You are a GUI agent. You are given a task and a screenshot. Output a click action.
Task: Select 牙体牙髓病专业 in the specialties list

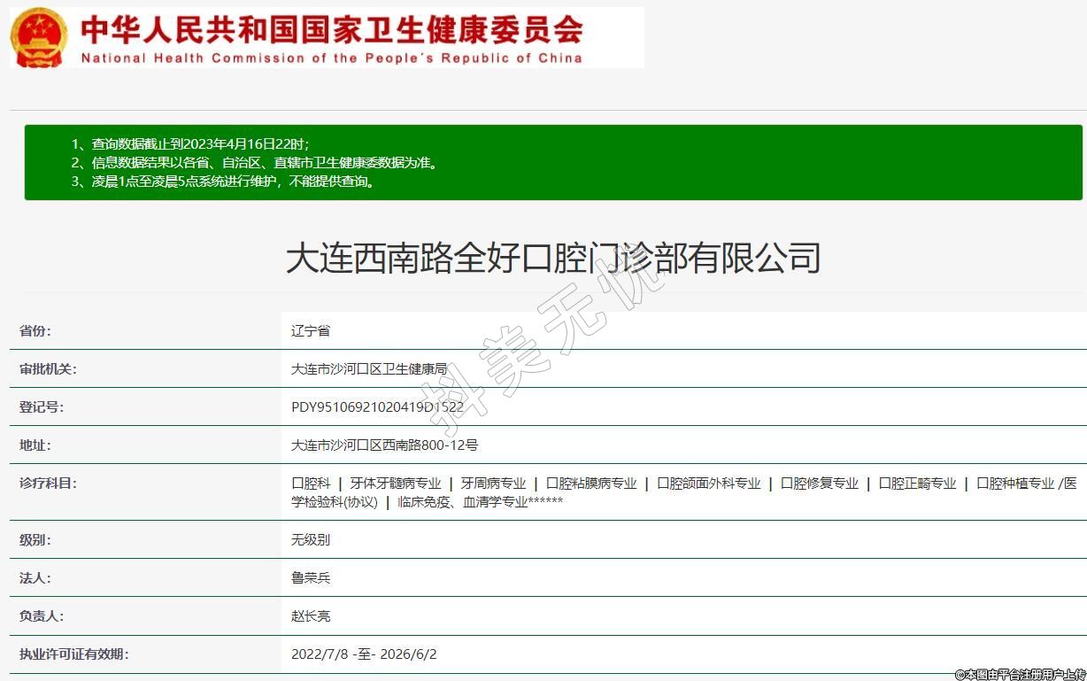(x=396, y=484)
